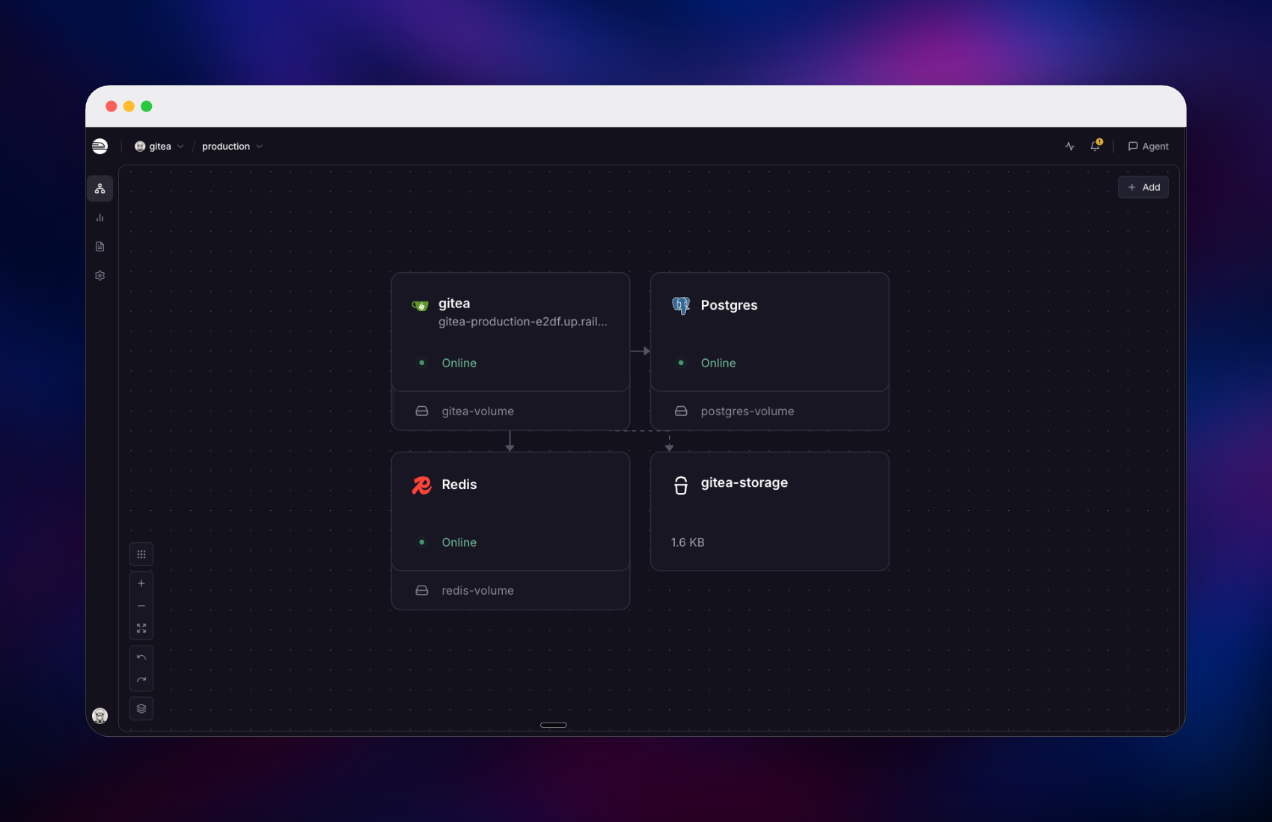Open project Settings gear in sidebar
Screen dimensions: 1272x822
click(x=100, y=275)
